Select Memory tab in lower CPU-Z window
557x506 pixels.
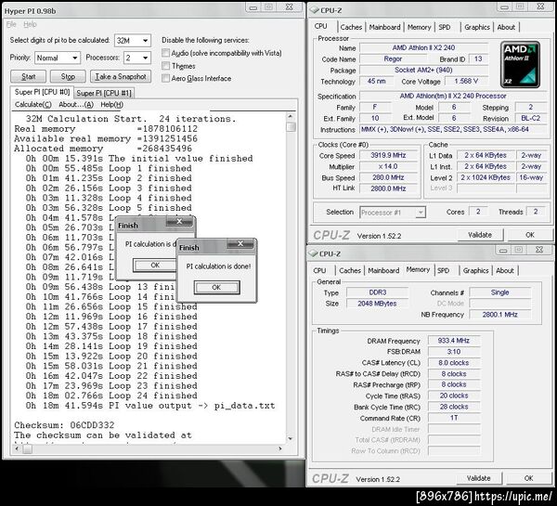pyautogui.click(x=418, y=269)
